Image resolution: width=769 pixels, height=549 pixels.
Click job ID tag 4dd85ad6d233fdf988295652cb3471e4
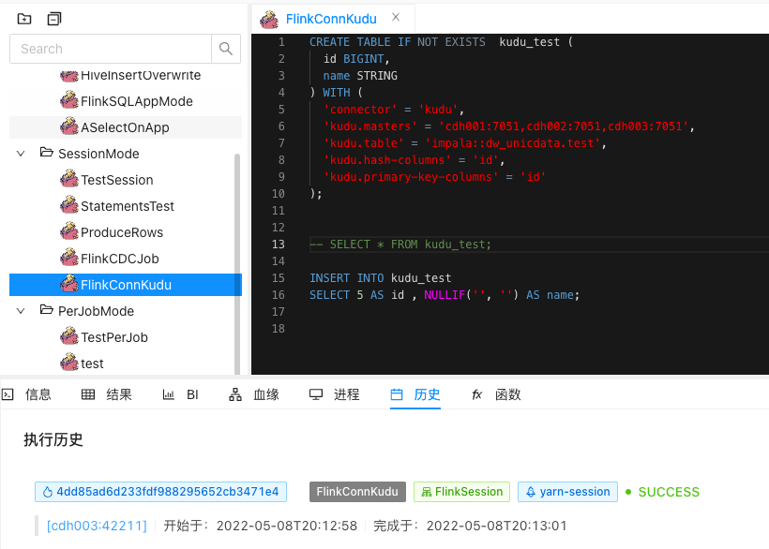(x=161, y=492)
